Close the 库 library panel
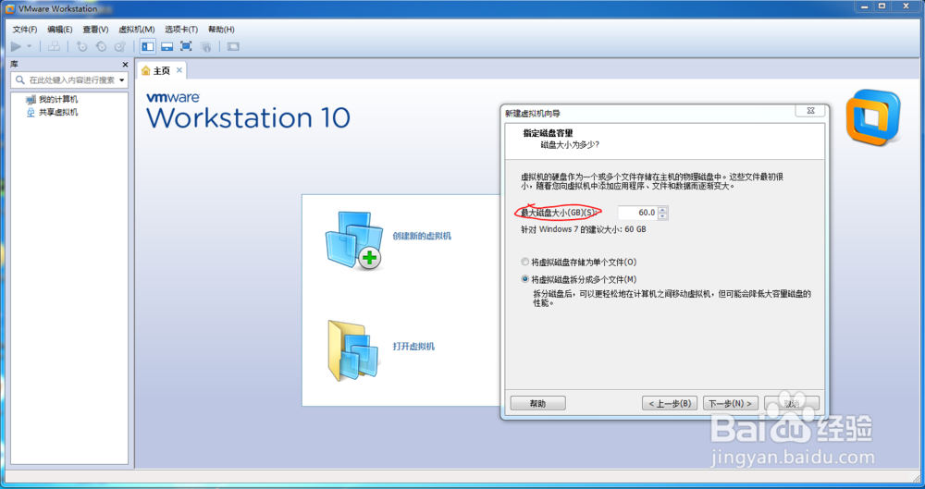 [125, 65]
